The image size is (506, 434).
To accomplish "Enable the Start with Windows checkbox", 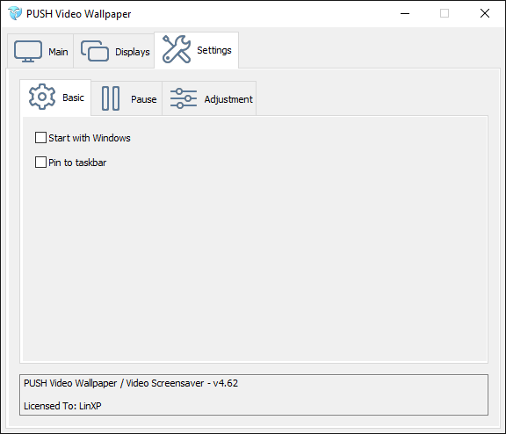I will point(40,138).
